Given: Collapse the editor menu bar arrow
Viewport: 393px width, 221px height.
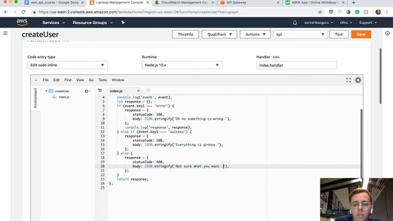Looking at the screenshot, I should pyautogui.click(x=36, y=80).
